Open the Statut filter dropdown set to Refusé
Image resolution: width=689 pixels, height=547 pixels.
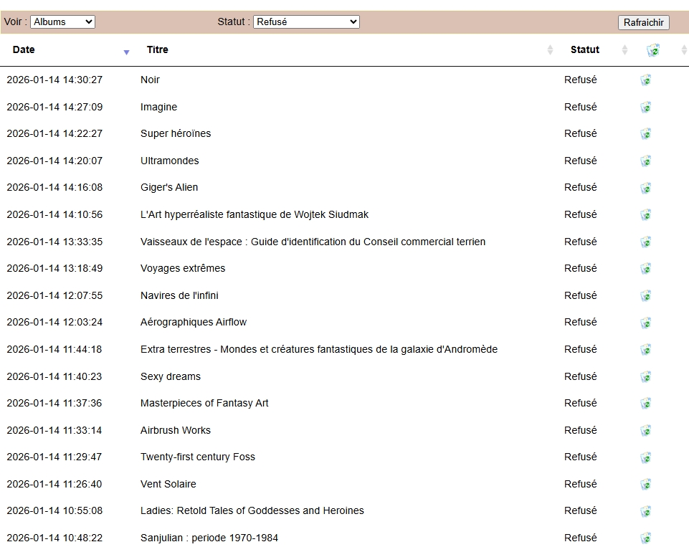pyautogui.click(x=306, y=22)
